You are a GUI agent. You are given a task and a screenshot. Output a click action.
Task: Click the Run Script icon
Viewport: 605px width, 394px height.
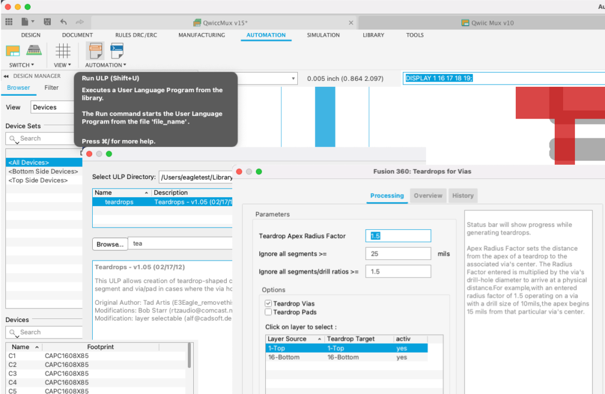(x=116, y=51)
